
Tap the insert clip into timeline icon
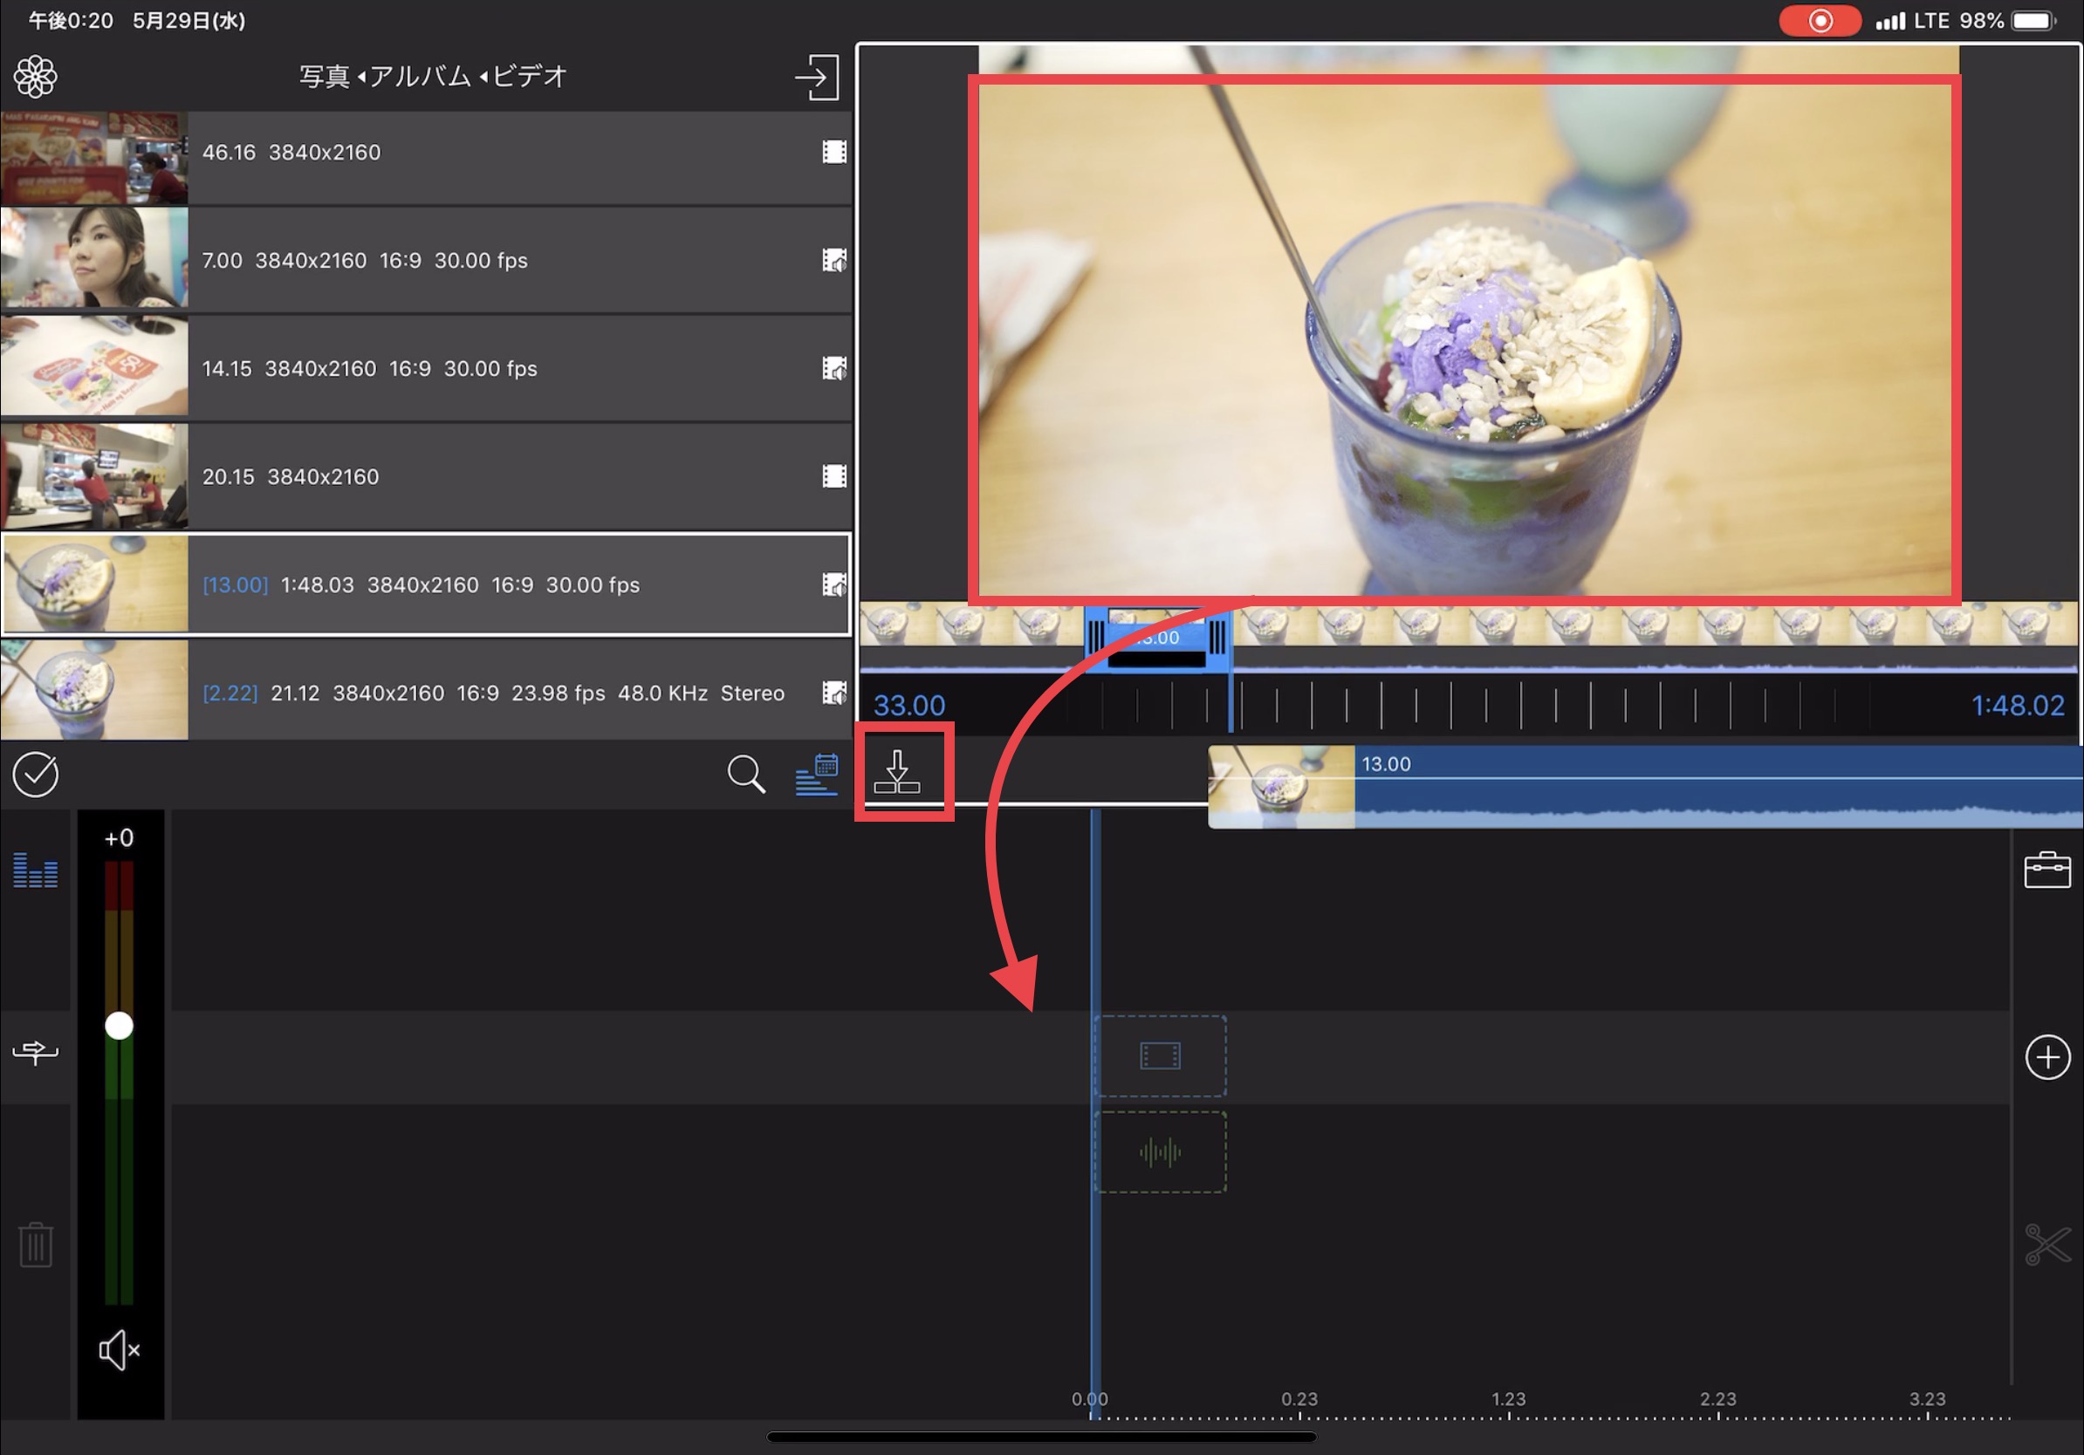point(898,772)
